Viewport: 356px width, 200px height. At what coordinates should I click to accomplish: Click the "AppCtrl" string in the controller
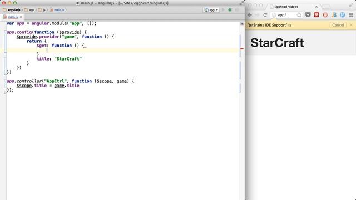(x=56, y=81)
